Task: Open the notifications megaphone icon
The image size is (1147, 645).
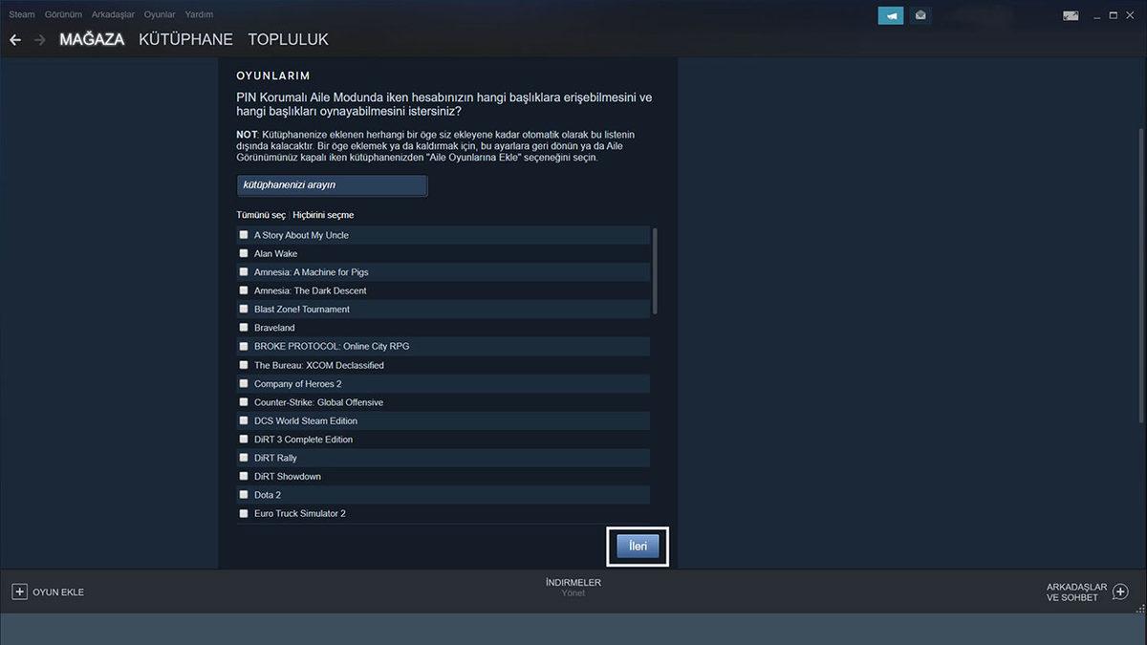Action: coord(891,14)
